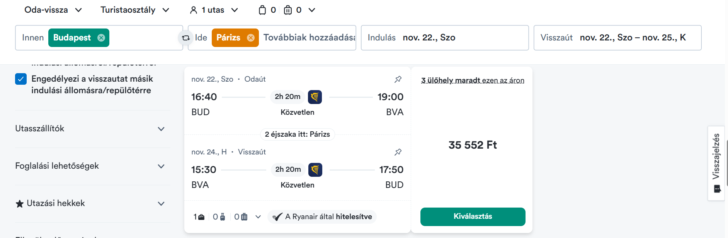Remove Párizs from destination field
The image size is (728, 238).
(x=251, y=38)
